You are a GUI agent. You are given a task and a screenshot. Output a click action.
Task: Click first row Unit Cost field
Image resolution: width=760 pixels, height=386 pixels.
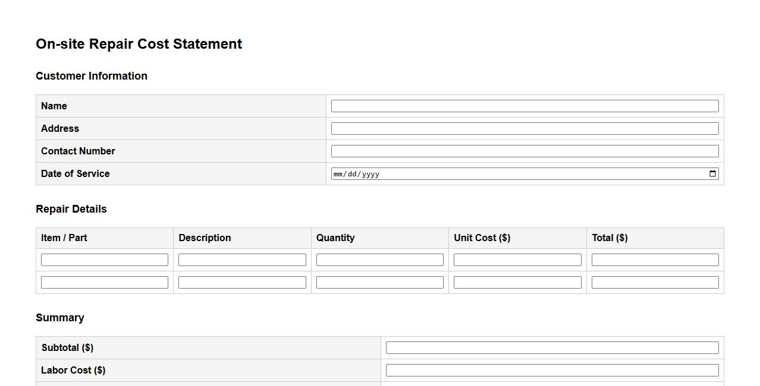[517, 260]
